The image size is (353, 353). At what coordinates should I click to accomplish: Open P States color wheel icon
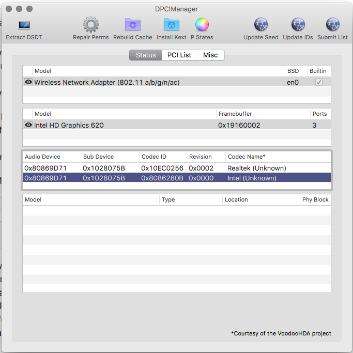tap(202, 24)
